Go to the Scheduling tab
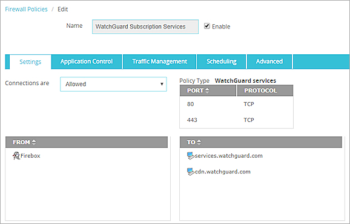The image size is (350, 224). coord(222,62)
